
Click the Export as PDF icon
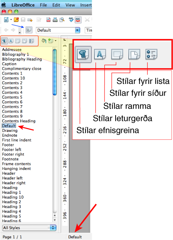click(x=48, y=20)
